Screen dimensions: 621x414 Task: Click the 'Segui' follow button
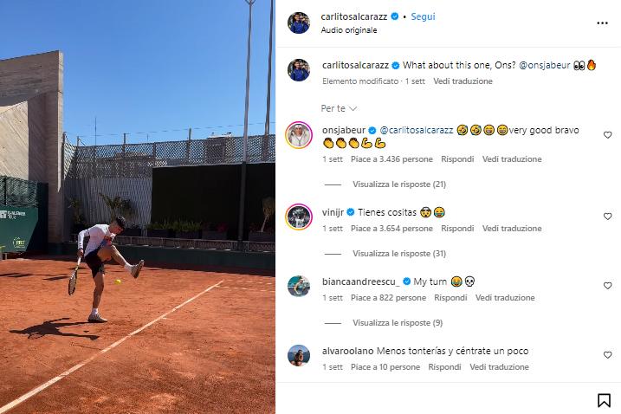(423, 16)
